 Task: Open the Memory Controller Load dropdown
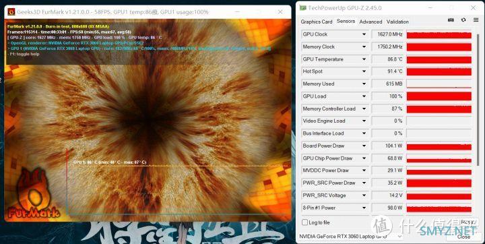click(364, 109)
